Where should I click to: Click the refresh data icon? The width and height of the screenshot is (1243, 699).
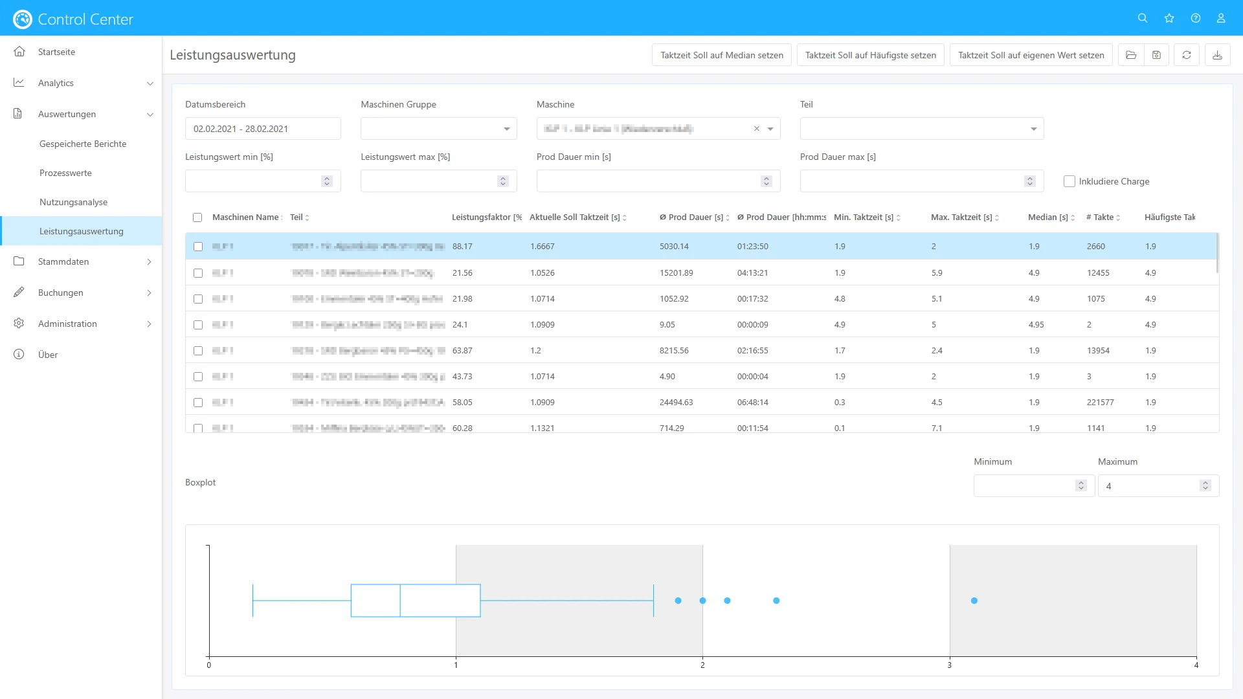(x=1187, y=55)
